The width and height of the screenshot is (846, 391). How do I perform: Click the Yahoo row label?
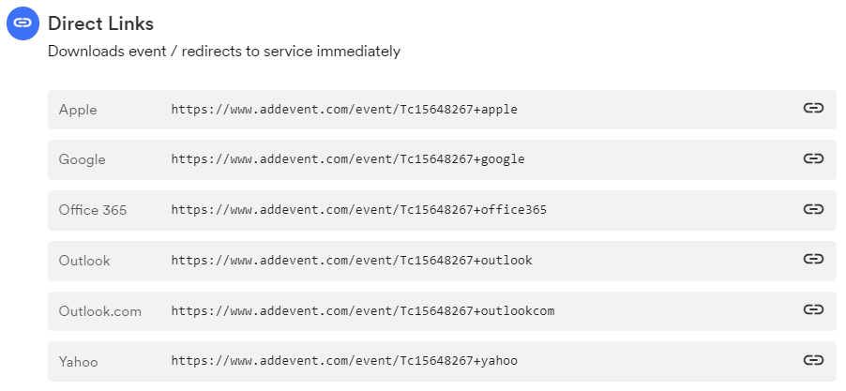coord(78,361)
